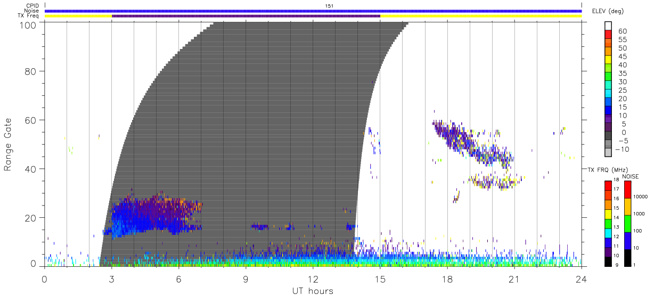Click the 3 tick on the UT hours axis

pyautogui.click(x=112, y=279)
